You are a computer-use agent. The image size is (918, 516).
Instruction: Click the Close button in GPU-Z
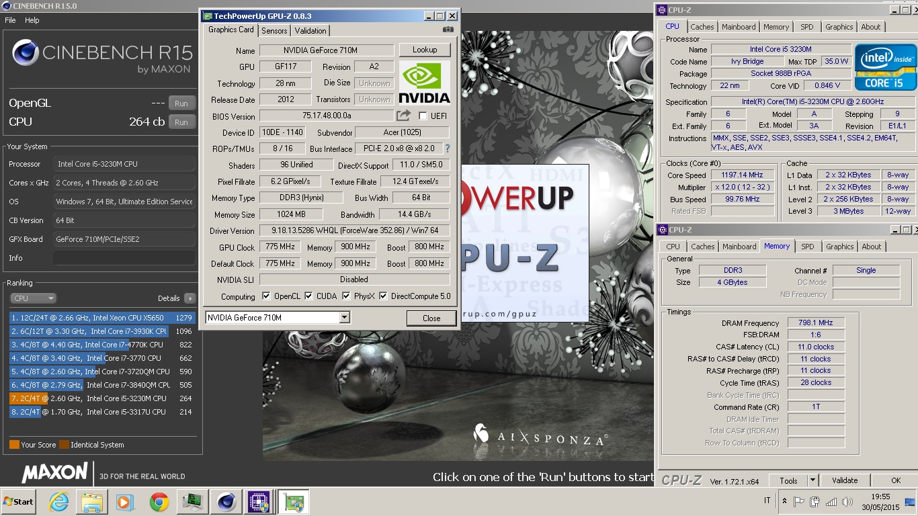coord(431,318)
